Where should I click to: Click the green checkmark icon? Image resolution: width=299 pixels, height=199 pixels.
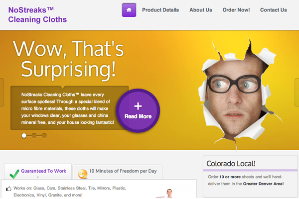pos(14,173)
